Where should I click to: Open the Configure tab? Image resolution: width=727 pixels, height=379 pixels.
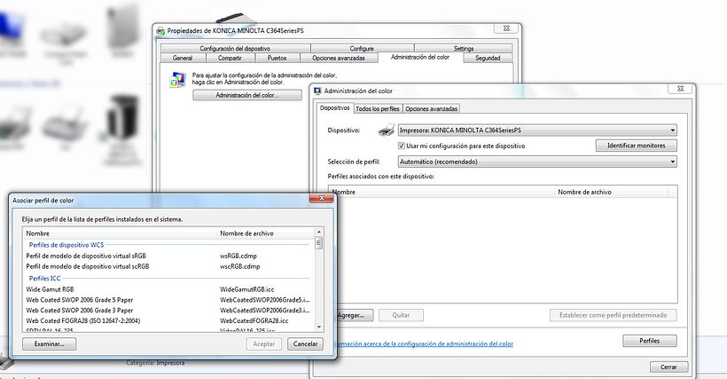(362, 48)
